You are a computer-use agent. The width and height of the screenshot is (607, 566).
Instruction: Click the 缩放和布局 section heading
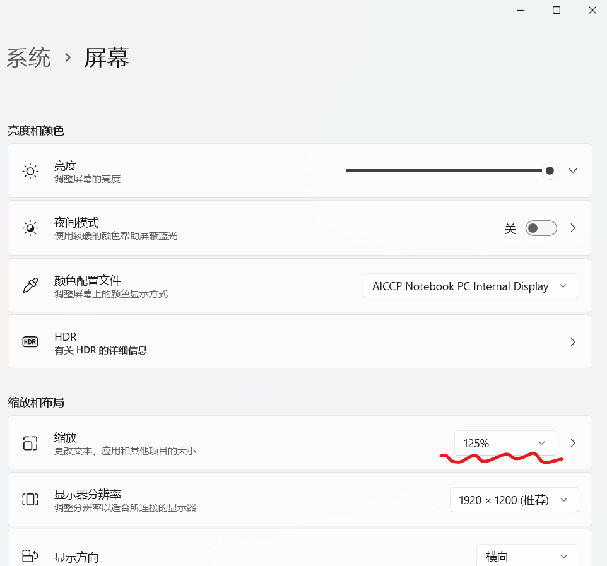[x=36, y=403]
